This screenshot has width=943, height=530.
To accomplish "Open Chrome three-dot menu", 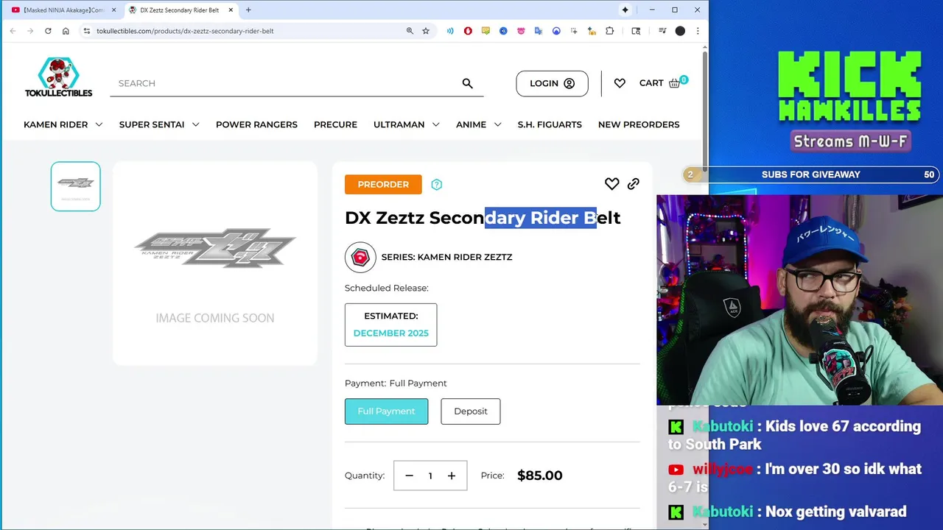I will 698,31.
